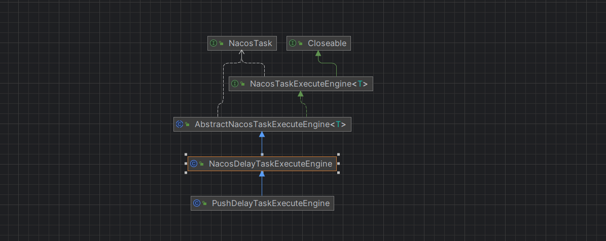Click the type parameter T in AbstractNacosTaskExecuteEngine<T>
Image resolution: width=606 pixels, height=241 pixels.
tap(339, 124)
